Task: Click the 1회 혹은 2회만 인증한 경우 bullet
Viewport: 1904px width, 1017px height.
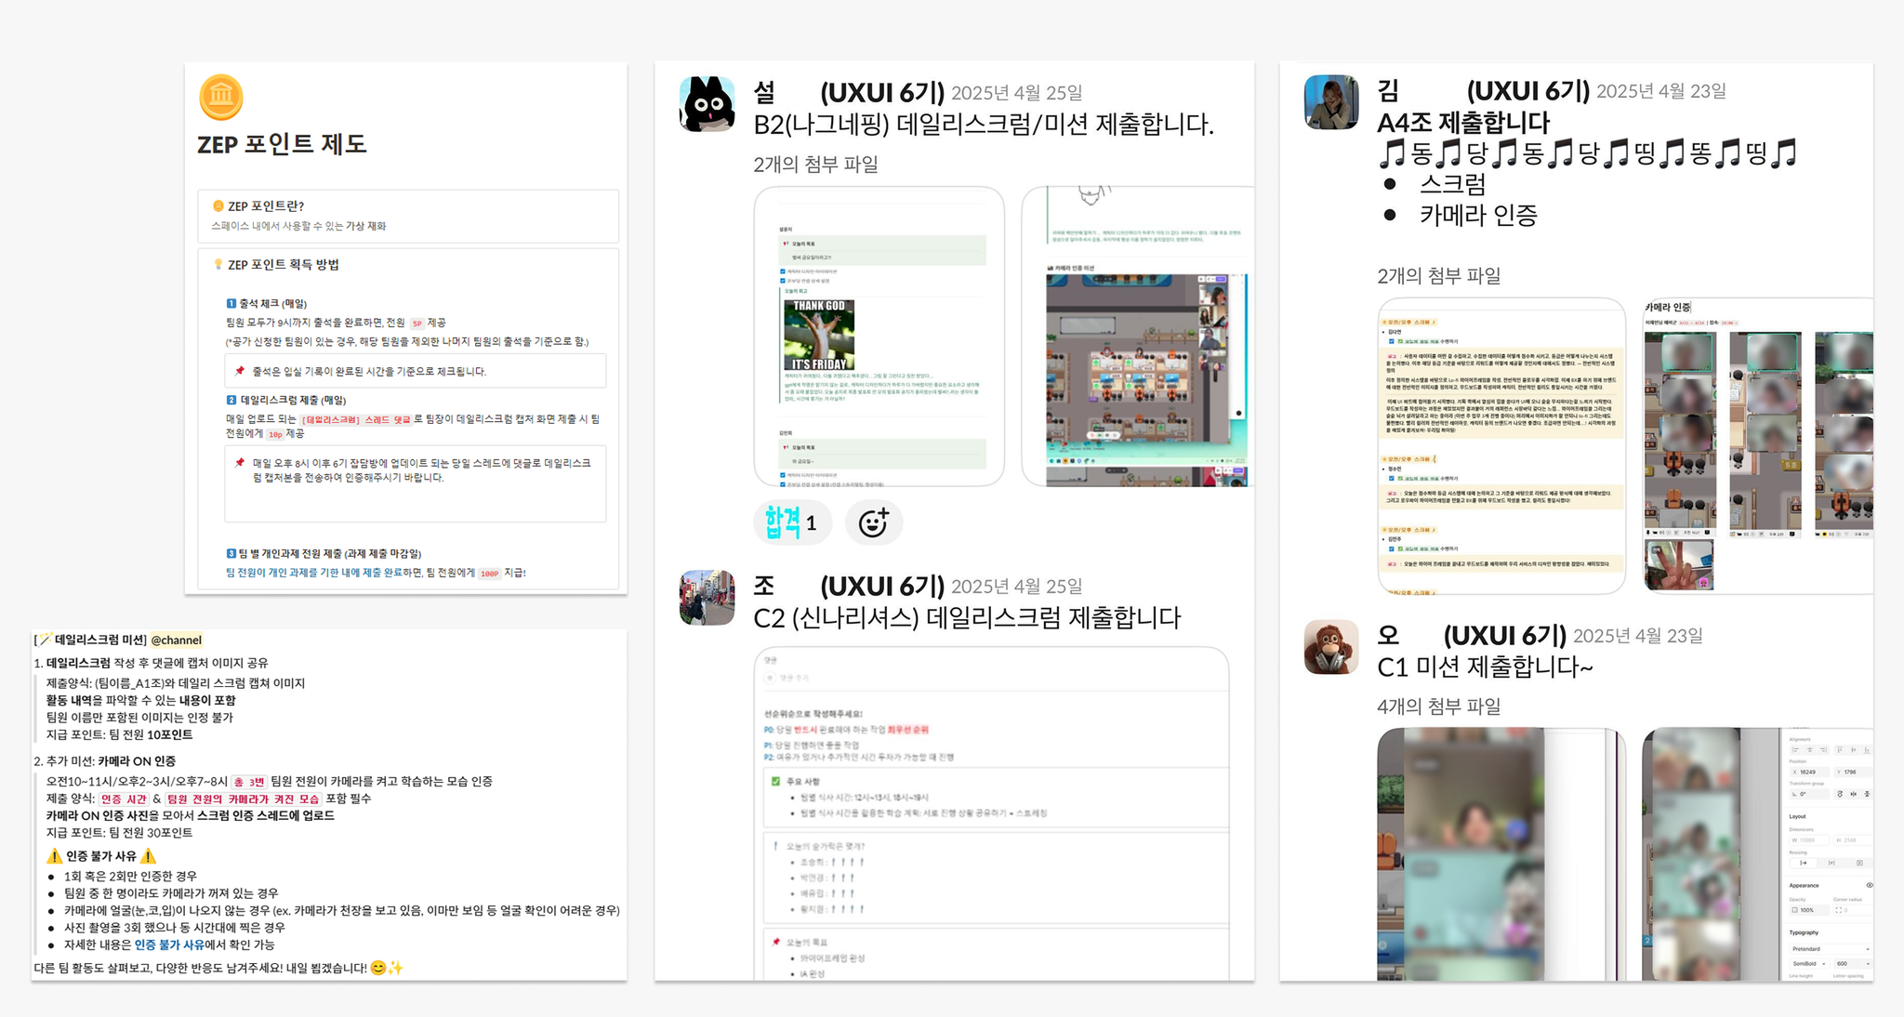Action: (x=130, y=877)
